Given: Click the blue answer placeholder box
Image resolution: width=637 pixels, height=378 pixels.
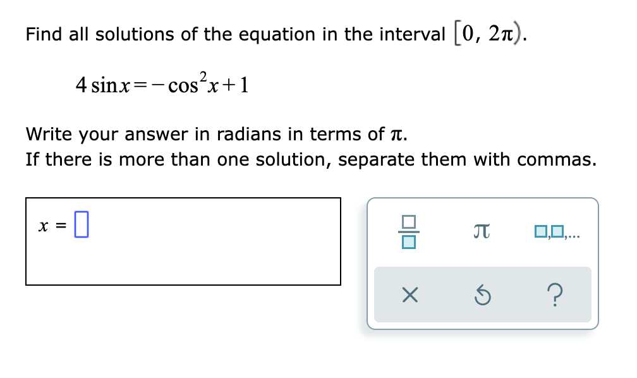Looking at the screenshot, I should 82,224.
